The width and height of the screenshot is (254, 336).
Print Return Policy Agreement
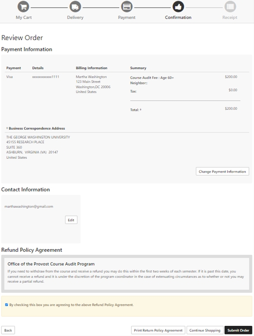click(x=158, y=330)
